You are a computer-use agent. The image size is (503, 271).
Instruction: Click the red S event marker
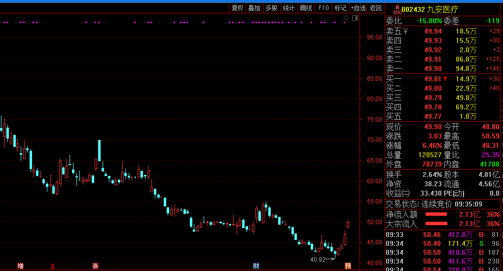[x=52, y=266]
